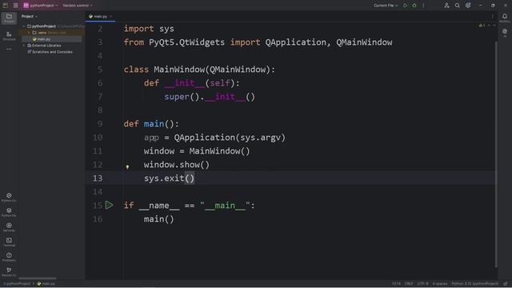Show more tool windows via ellipsis
This screenshot has height=288, width=512.
[x=9, y=49]
